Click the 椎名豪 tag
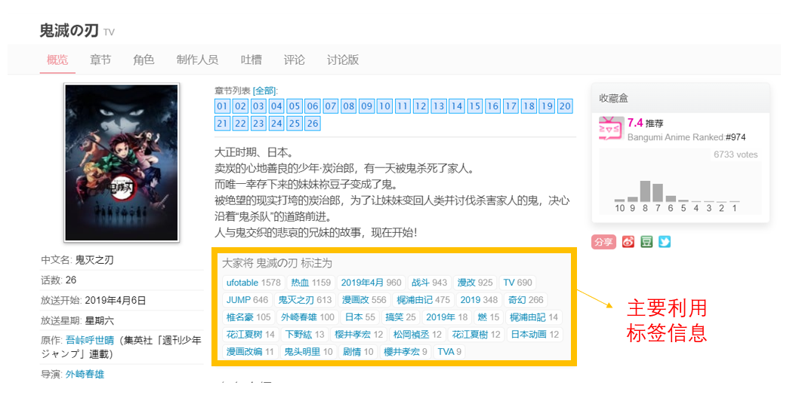This screenshot has height=413, width=796. pyautogui.click(x=248, y=317)
